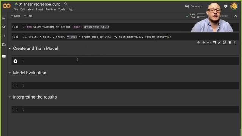Open the terminal sidebar icon
The height and width of the screenshot is (136, 242).
point(4,56)
